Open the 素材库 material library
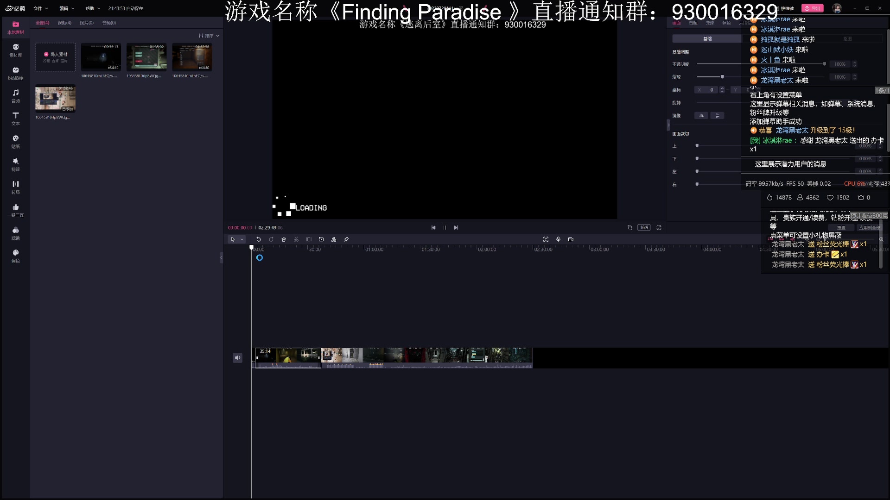 [x=16, y=50]
